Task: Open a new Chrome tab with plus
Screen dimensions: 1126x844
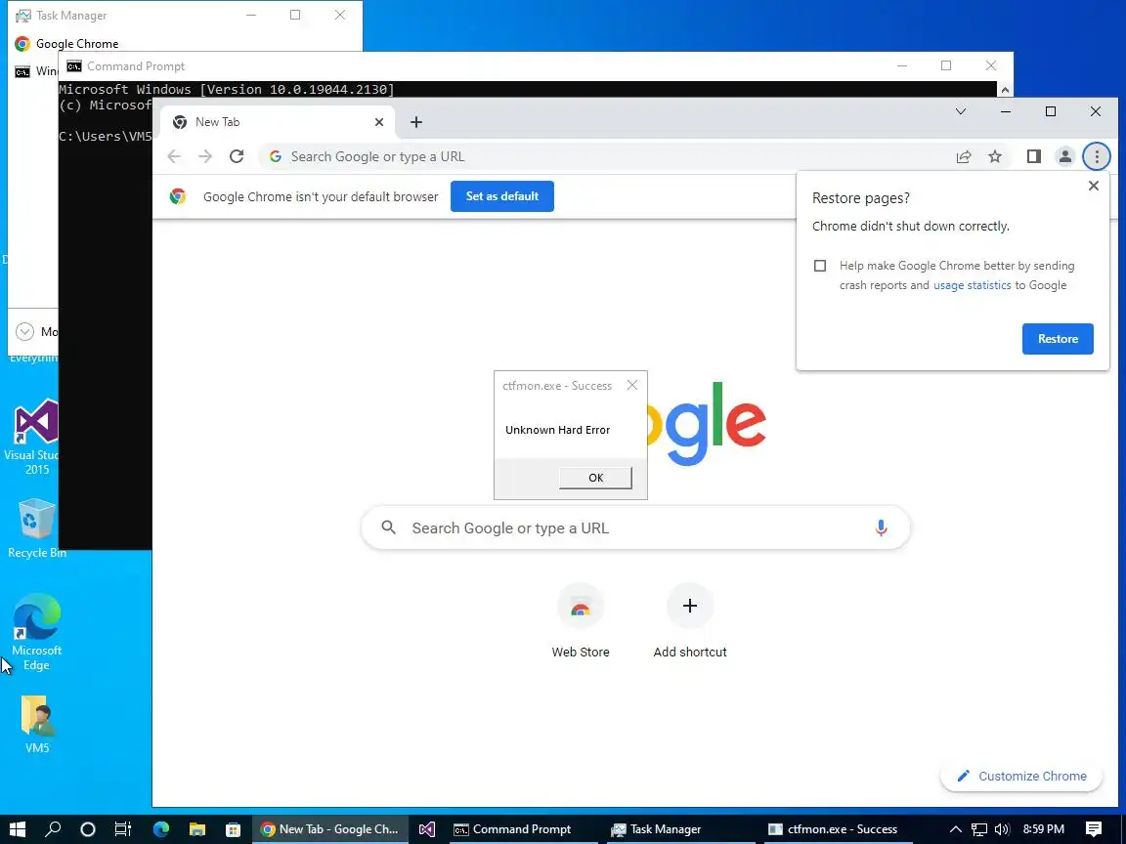Action: point(415,122)
